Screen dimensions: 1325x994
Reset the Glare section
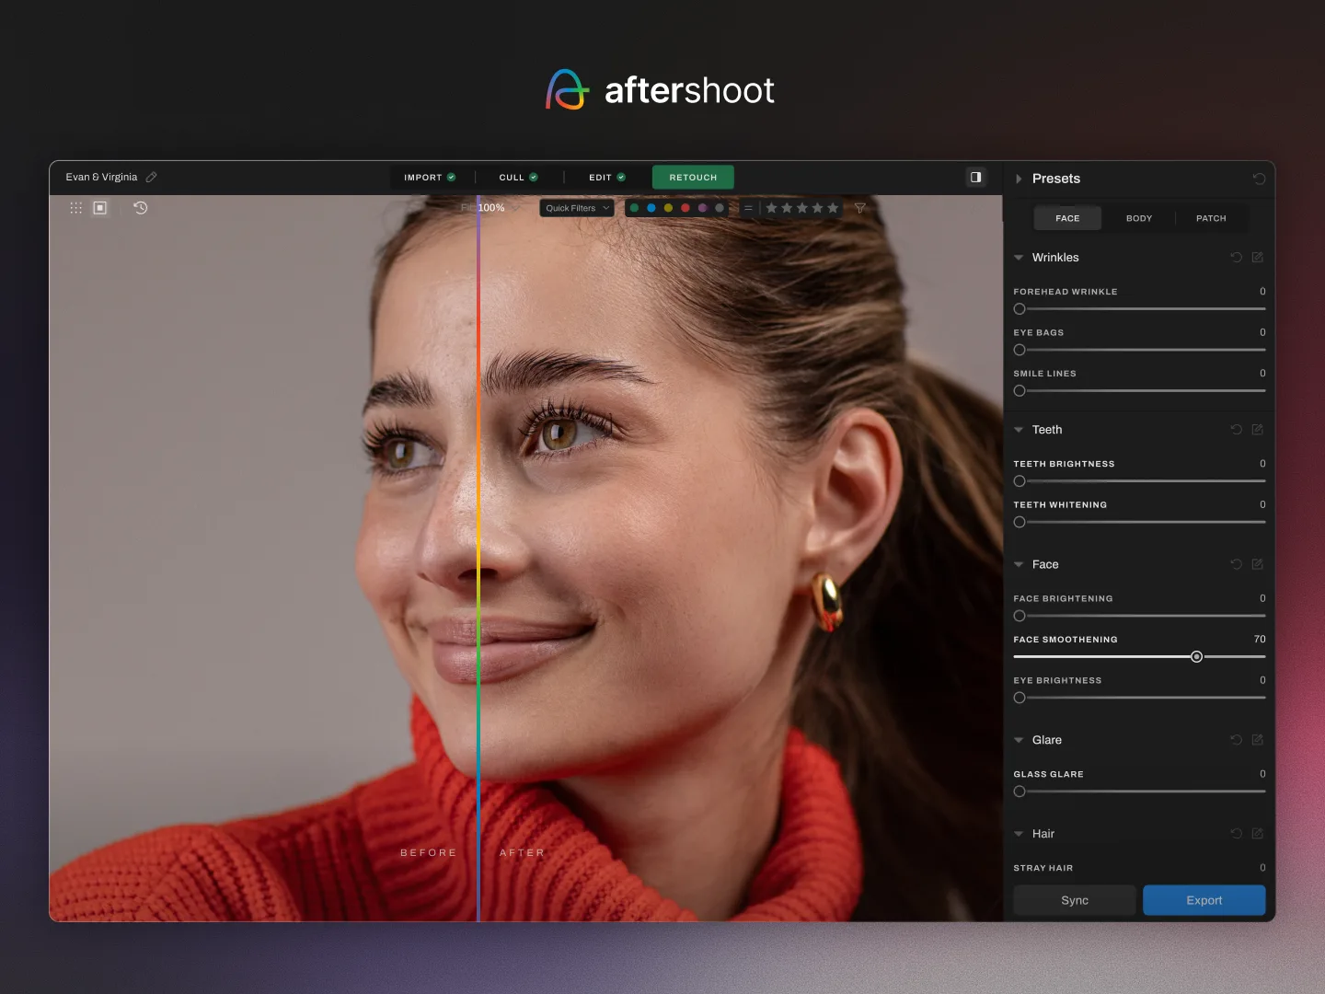click(x=1237, y=740)
